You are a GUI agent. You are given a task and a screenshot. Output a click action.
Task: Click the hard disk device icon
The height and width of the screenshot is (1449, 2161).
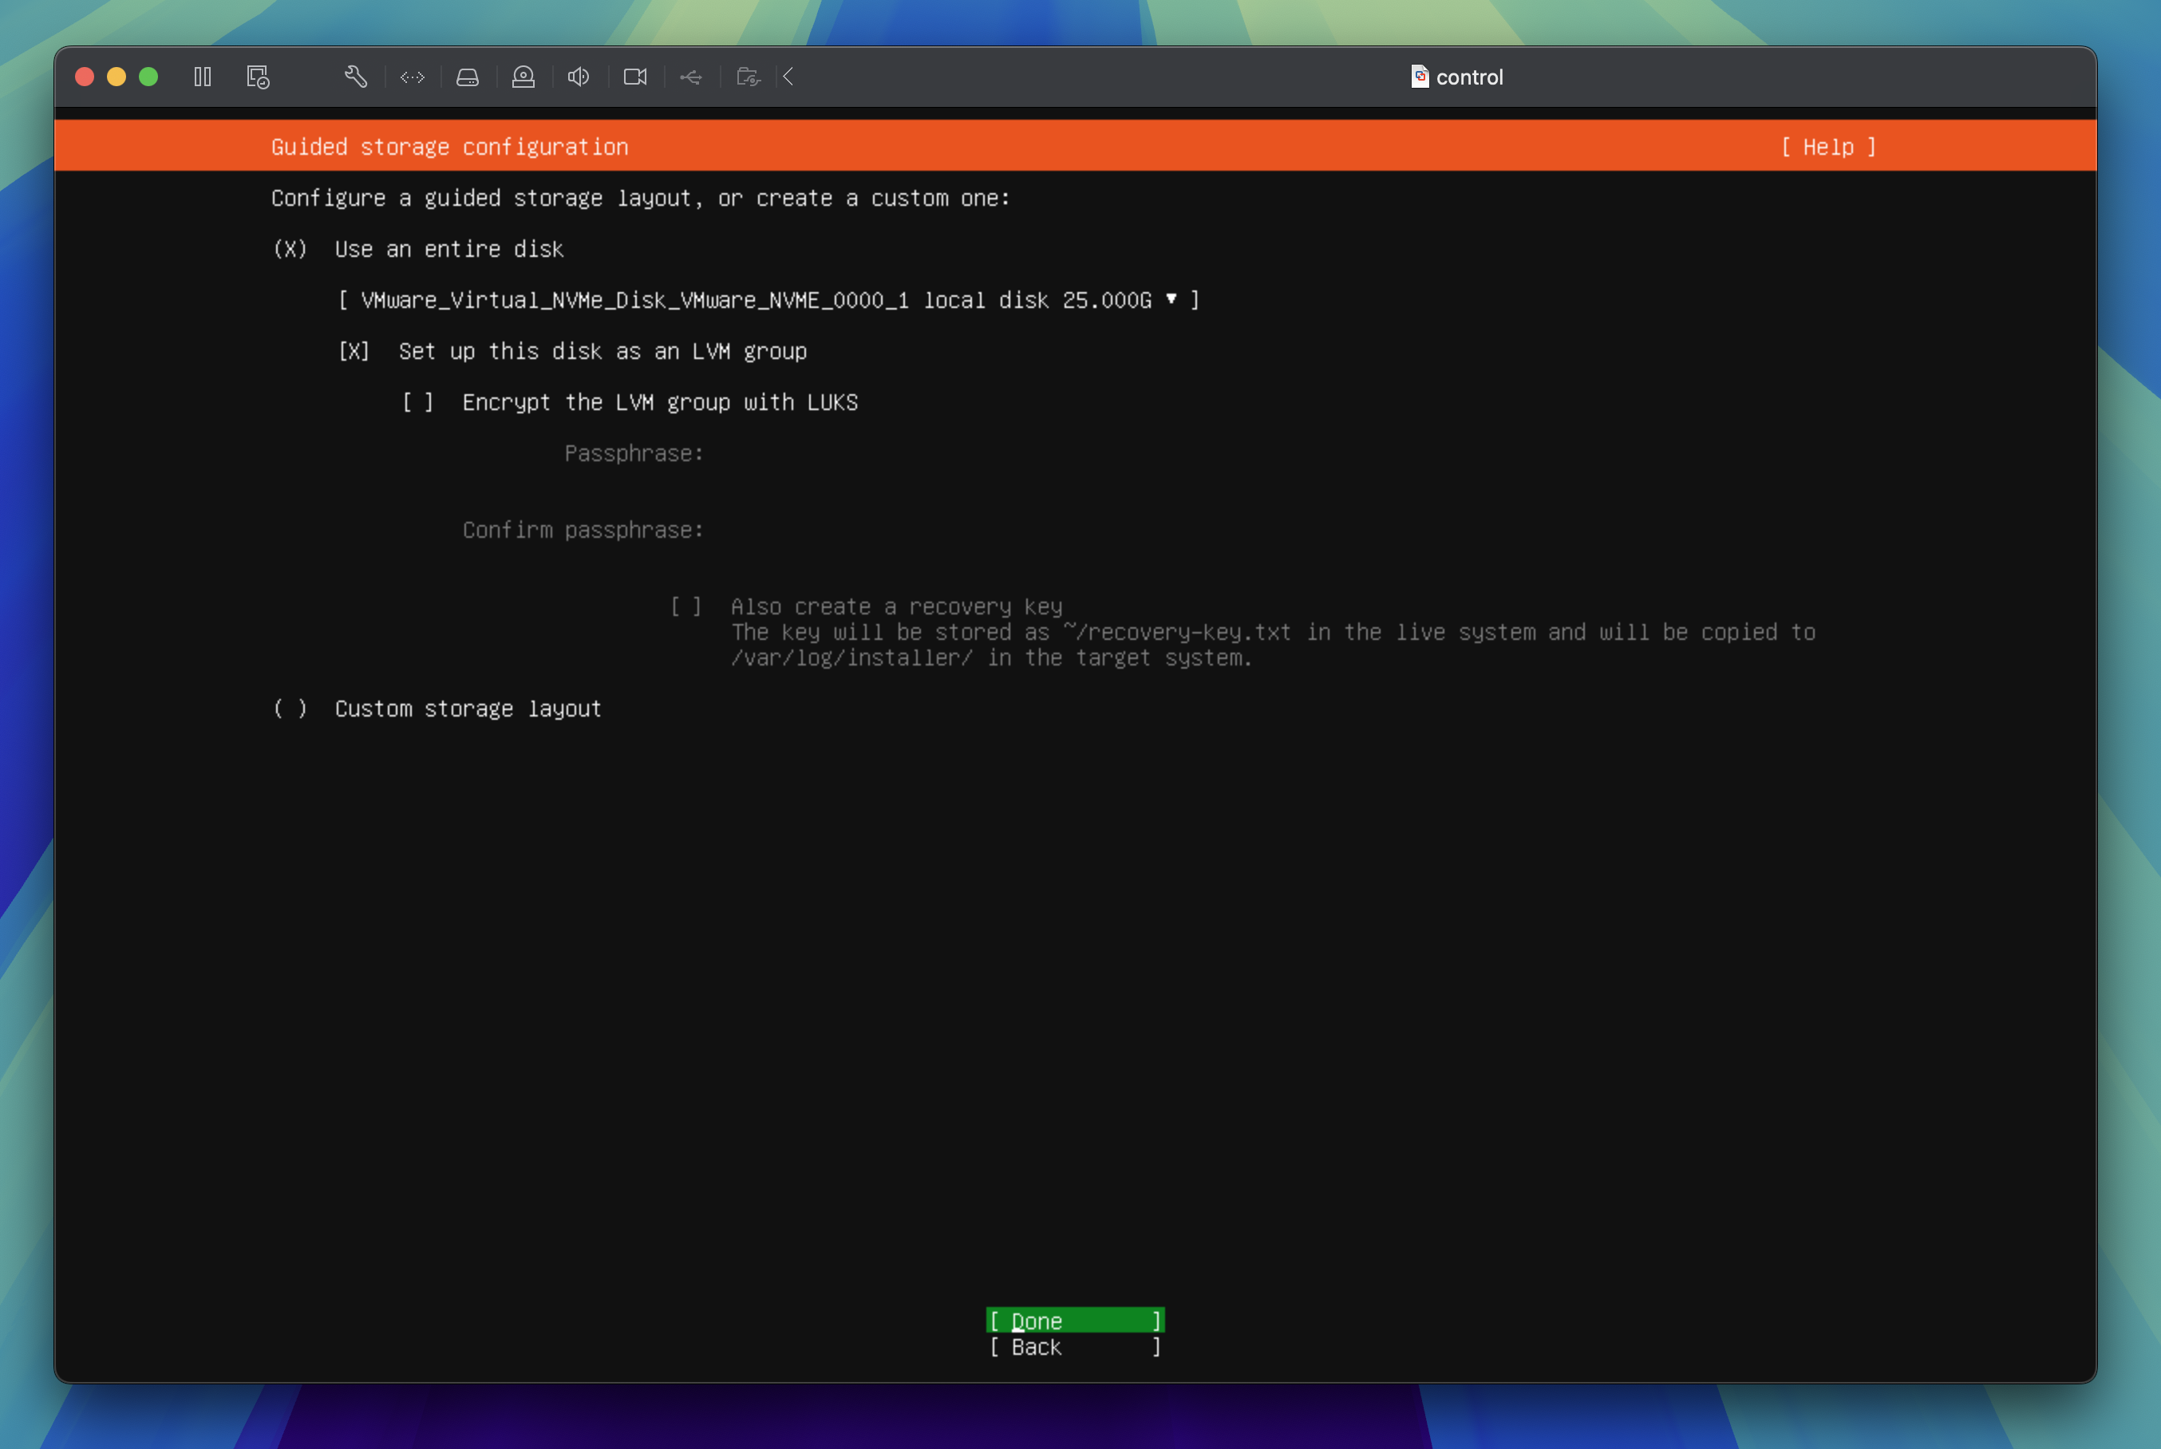point(468,77)
